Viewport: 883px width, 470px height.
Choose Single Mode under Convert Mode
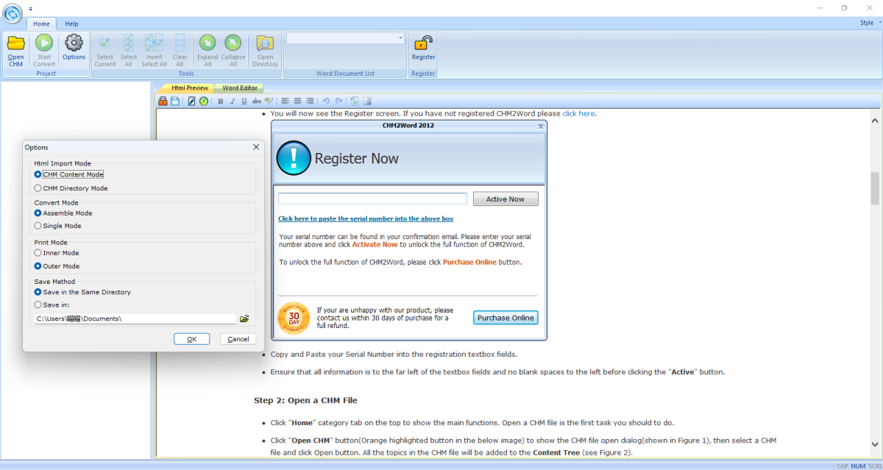[x=38, y=226]
